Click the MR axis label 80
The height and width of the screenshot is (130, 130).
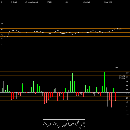point(127,77)
